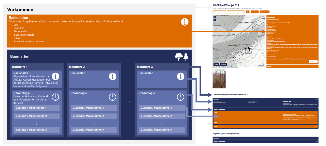This screenshot has height=146, width=326.
Task: Toggle the Zusatzlayer map overlay
Action: pos(223,65)
